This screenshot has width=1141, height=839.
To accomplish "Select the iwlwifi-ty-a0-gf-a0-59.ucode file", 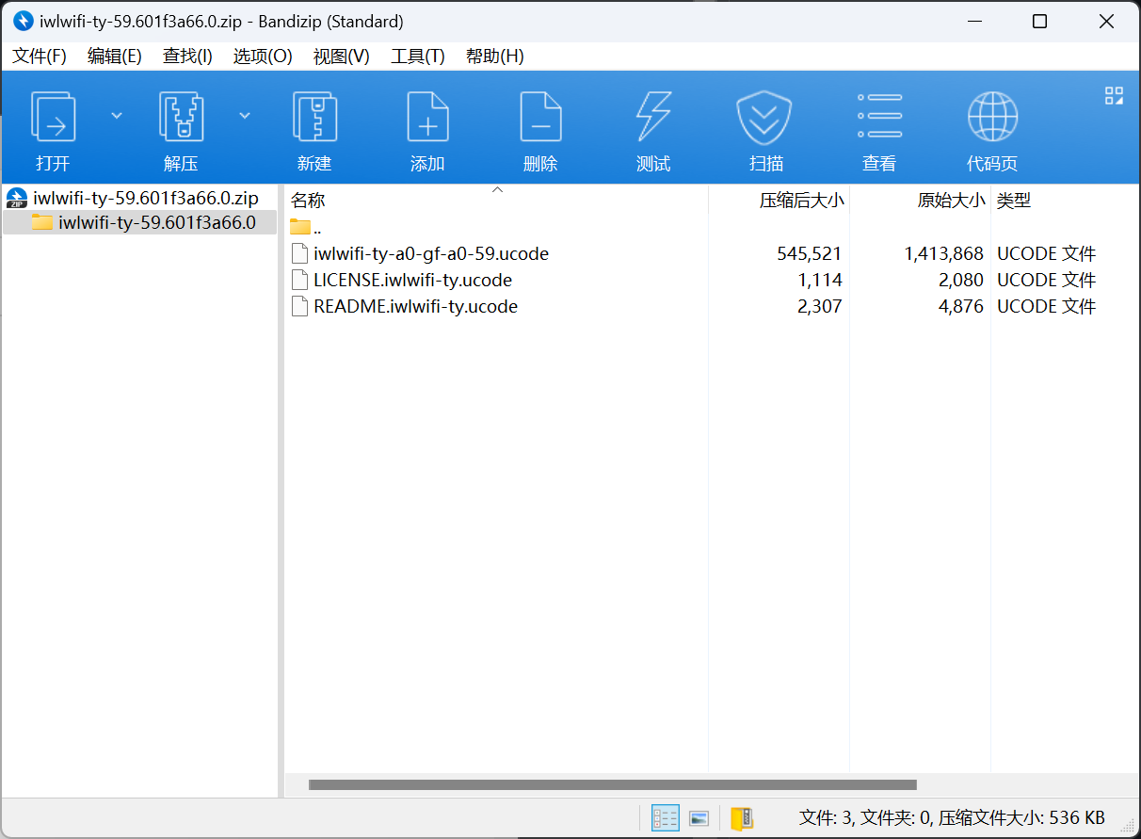I will point(430,253).
